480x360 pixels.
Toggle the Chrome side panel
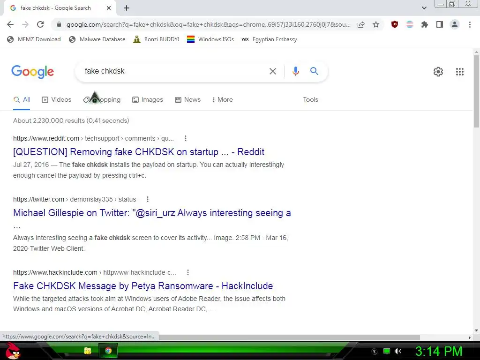click(x=440, y=24)
